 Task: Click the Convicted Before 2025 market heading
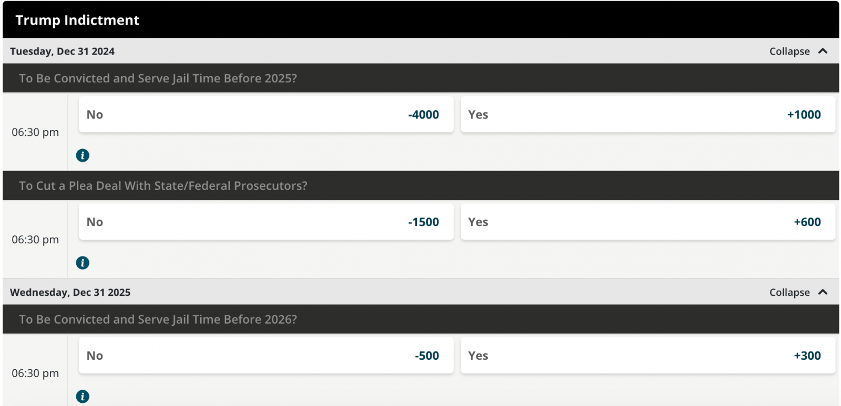pyautogui.click(x=158, y=78)
